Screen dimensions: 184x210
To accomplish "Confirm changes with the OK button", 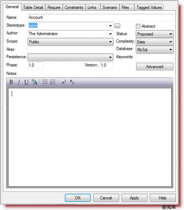I will [78, 198].
